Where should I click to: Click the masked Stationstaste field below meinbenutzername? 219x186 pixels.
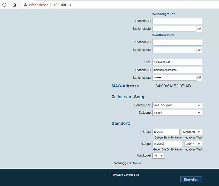coord(174,78)
